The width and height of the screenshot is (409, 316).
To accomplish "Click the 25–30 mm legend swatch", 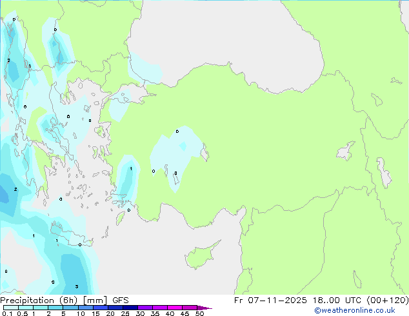I will 130,308.
